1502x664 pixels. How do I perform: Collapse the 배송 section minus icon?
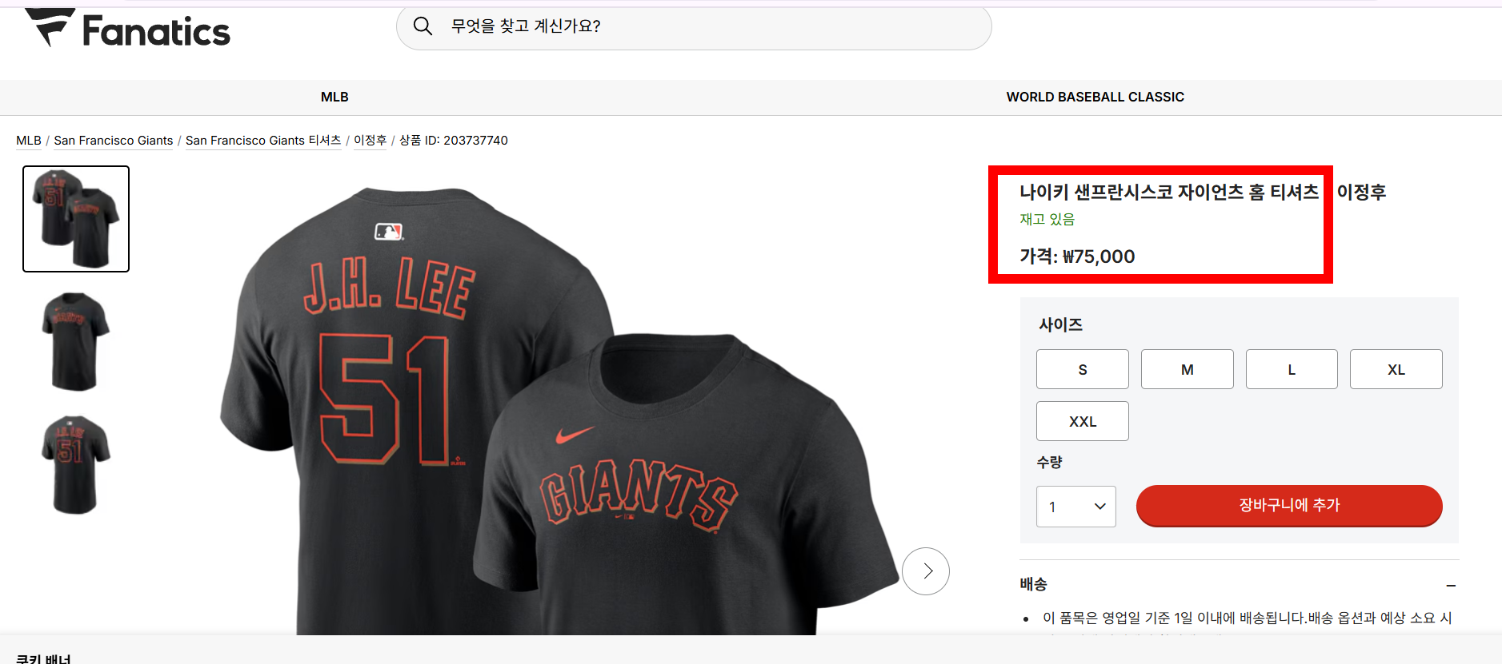1451,586
